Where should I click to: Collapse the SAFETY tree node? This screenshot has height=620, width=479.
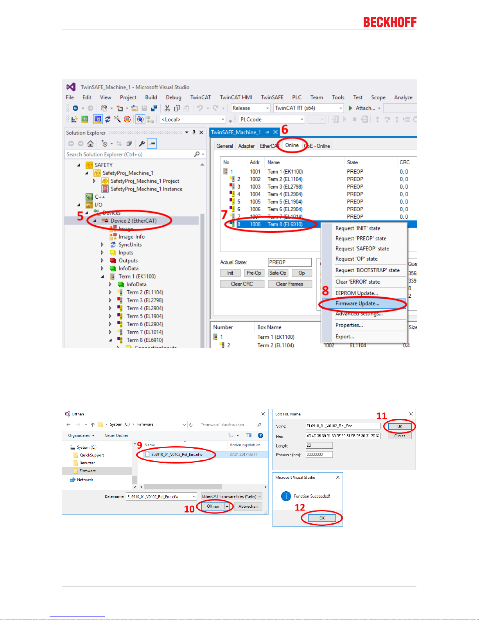point(79,165)
